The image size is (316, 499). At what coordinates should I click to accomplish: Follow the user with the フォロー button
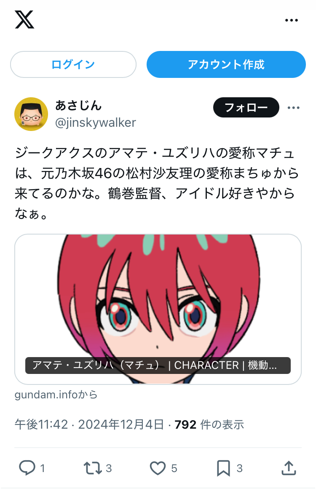[x=246, y=107]
